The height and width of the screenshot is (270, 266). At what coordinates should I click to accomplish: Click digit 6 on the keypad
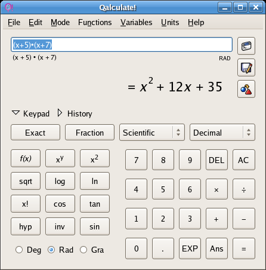pyautogui.click(x=190, y=189)
